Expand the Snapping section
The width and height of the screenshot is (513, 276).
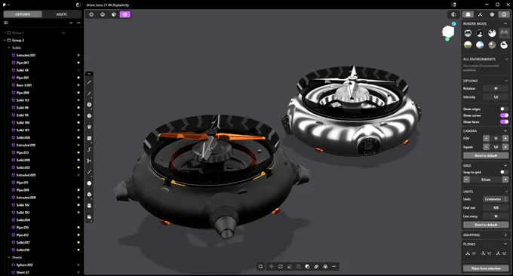tap(505, 235)
